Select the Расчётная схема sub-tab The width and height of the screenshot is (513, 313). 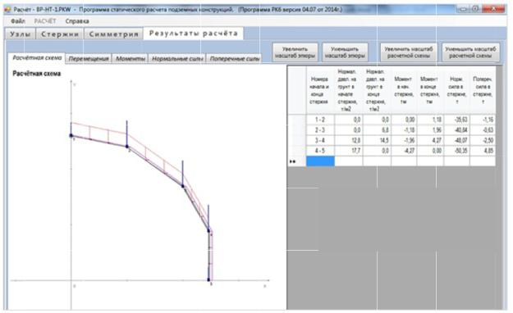click(37, 58)
